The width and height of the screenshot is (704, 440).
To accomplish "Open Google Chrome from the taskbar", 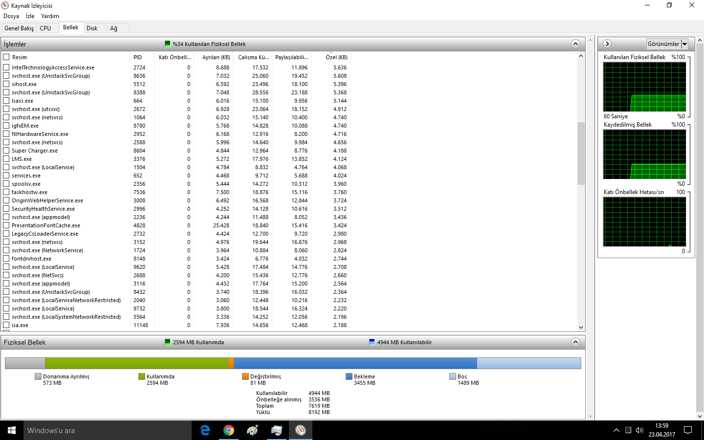I will 228,430.
